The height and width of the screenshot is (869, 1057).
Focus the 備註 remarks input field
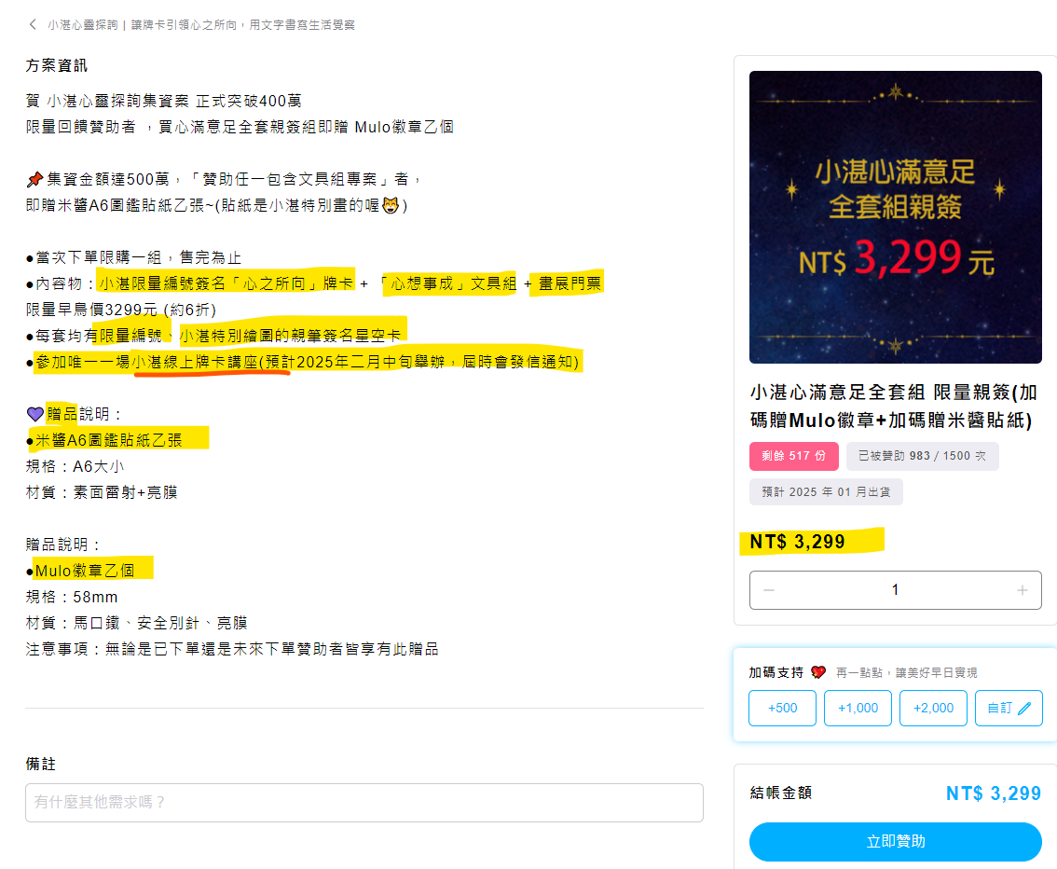(364, 802)
